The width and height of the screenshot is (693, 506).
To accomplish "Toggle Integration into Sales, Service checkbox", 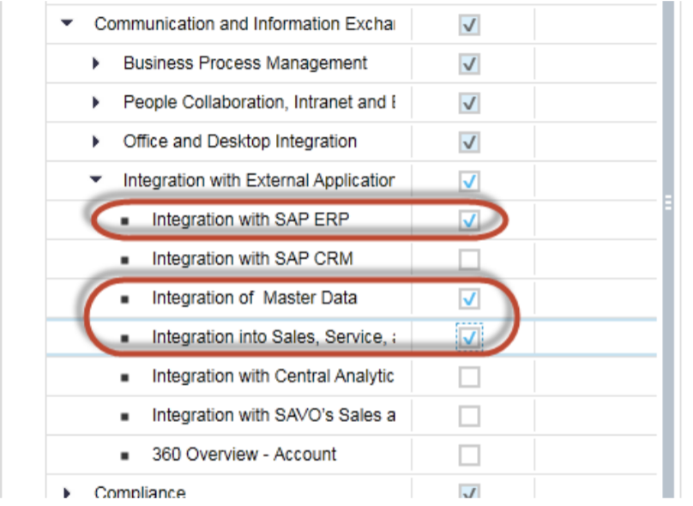I will (469, 338).
